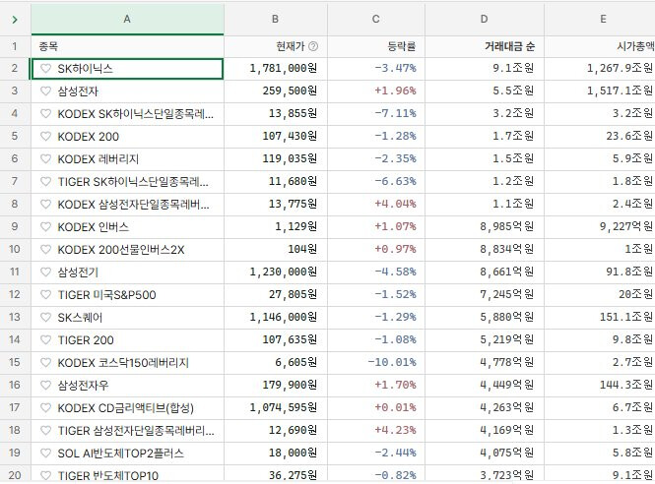Viewport: 655px width, 484px height.
Task: Click the 107,430원 price cell
Action: 276,136
